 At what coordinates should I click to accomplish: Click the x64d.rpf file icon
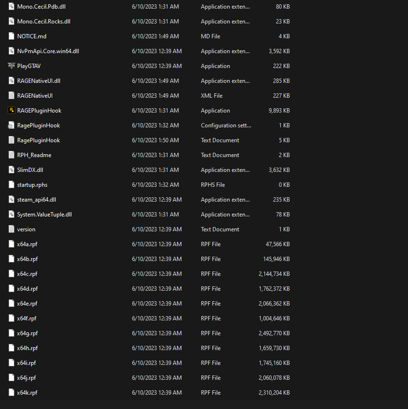(11, 289)
